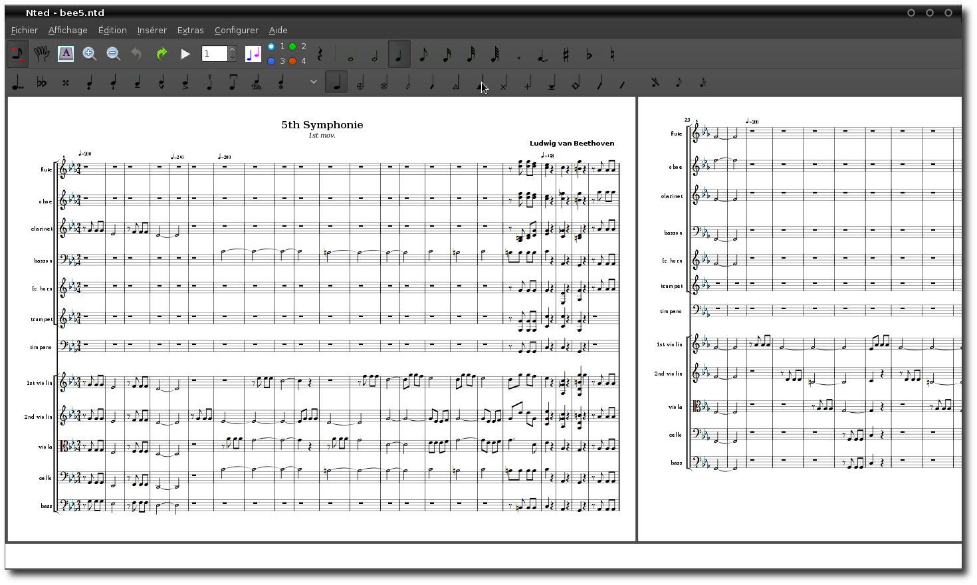Apply double flat accidental
The height and width of the screenshot is (585, 977).
[x=42, y=82]
